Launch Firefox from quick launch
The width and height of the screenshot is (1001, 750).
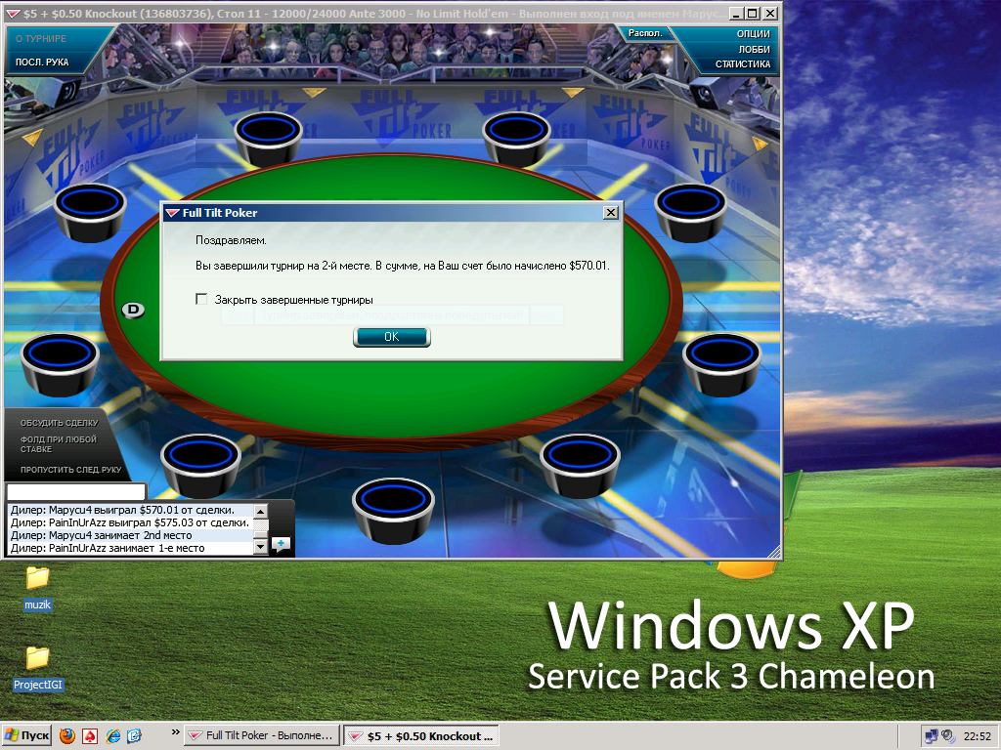(67, 736)
